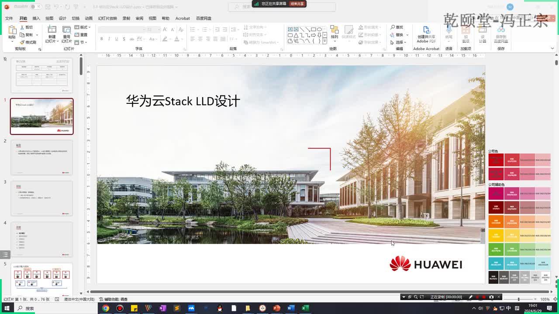Select the rectangle shape in shapes gallery
559x314 pixels.
314,29
